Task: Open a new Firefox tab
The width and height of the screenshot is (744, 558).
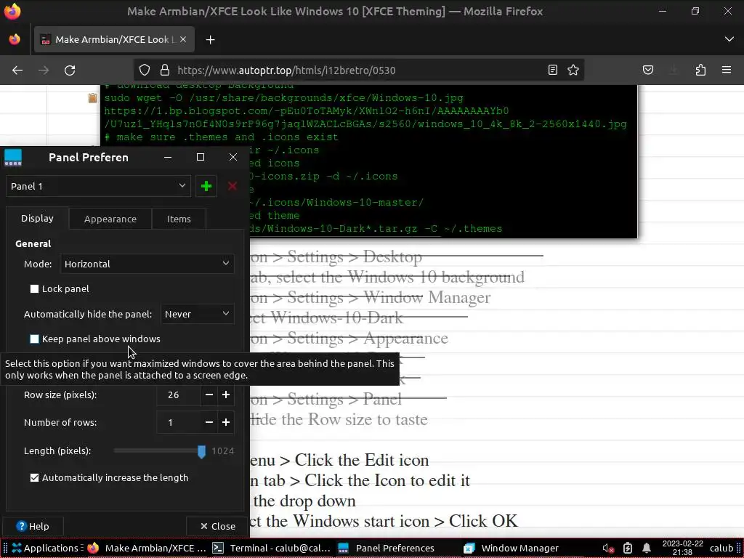Action: (x=211, y=40)
